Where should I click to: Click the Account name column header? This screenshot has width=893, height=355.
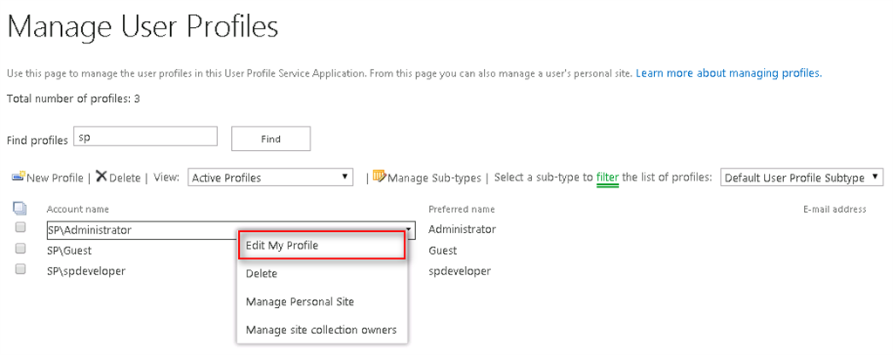coord(78,209)
